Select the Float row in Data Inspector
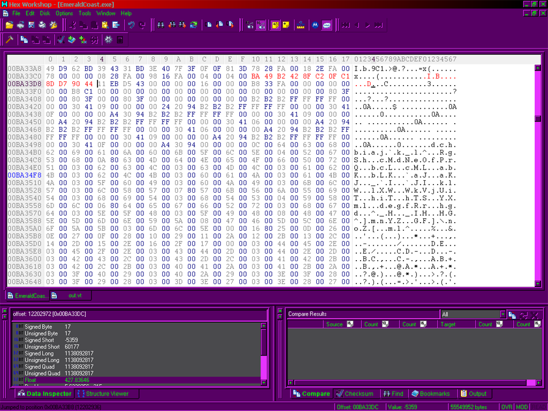The width and height of the screenshot is (548, 411). [136, 380]
